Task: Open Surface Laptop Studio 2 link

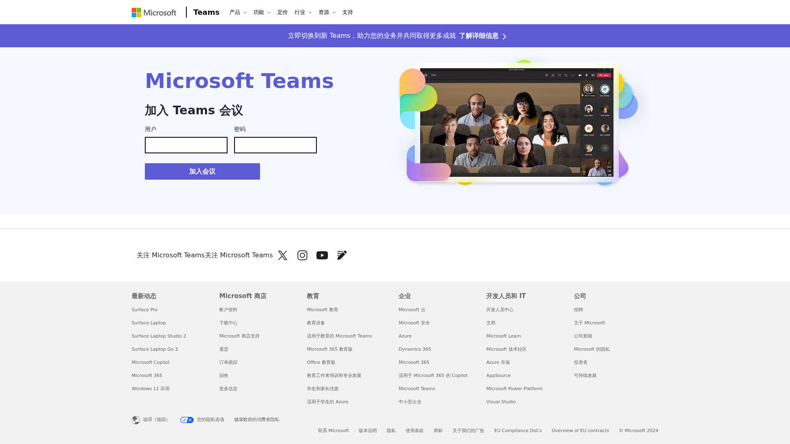Action: 159,336
